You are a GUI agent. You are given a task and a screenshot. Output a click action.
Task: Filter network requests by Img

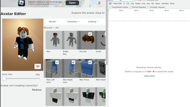point(132,4)
